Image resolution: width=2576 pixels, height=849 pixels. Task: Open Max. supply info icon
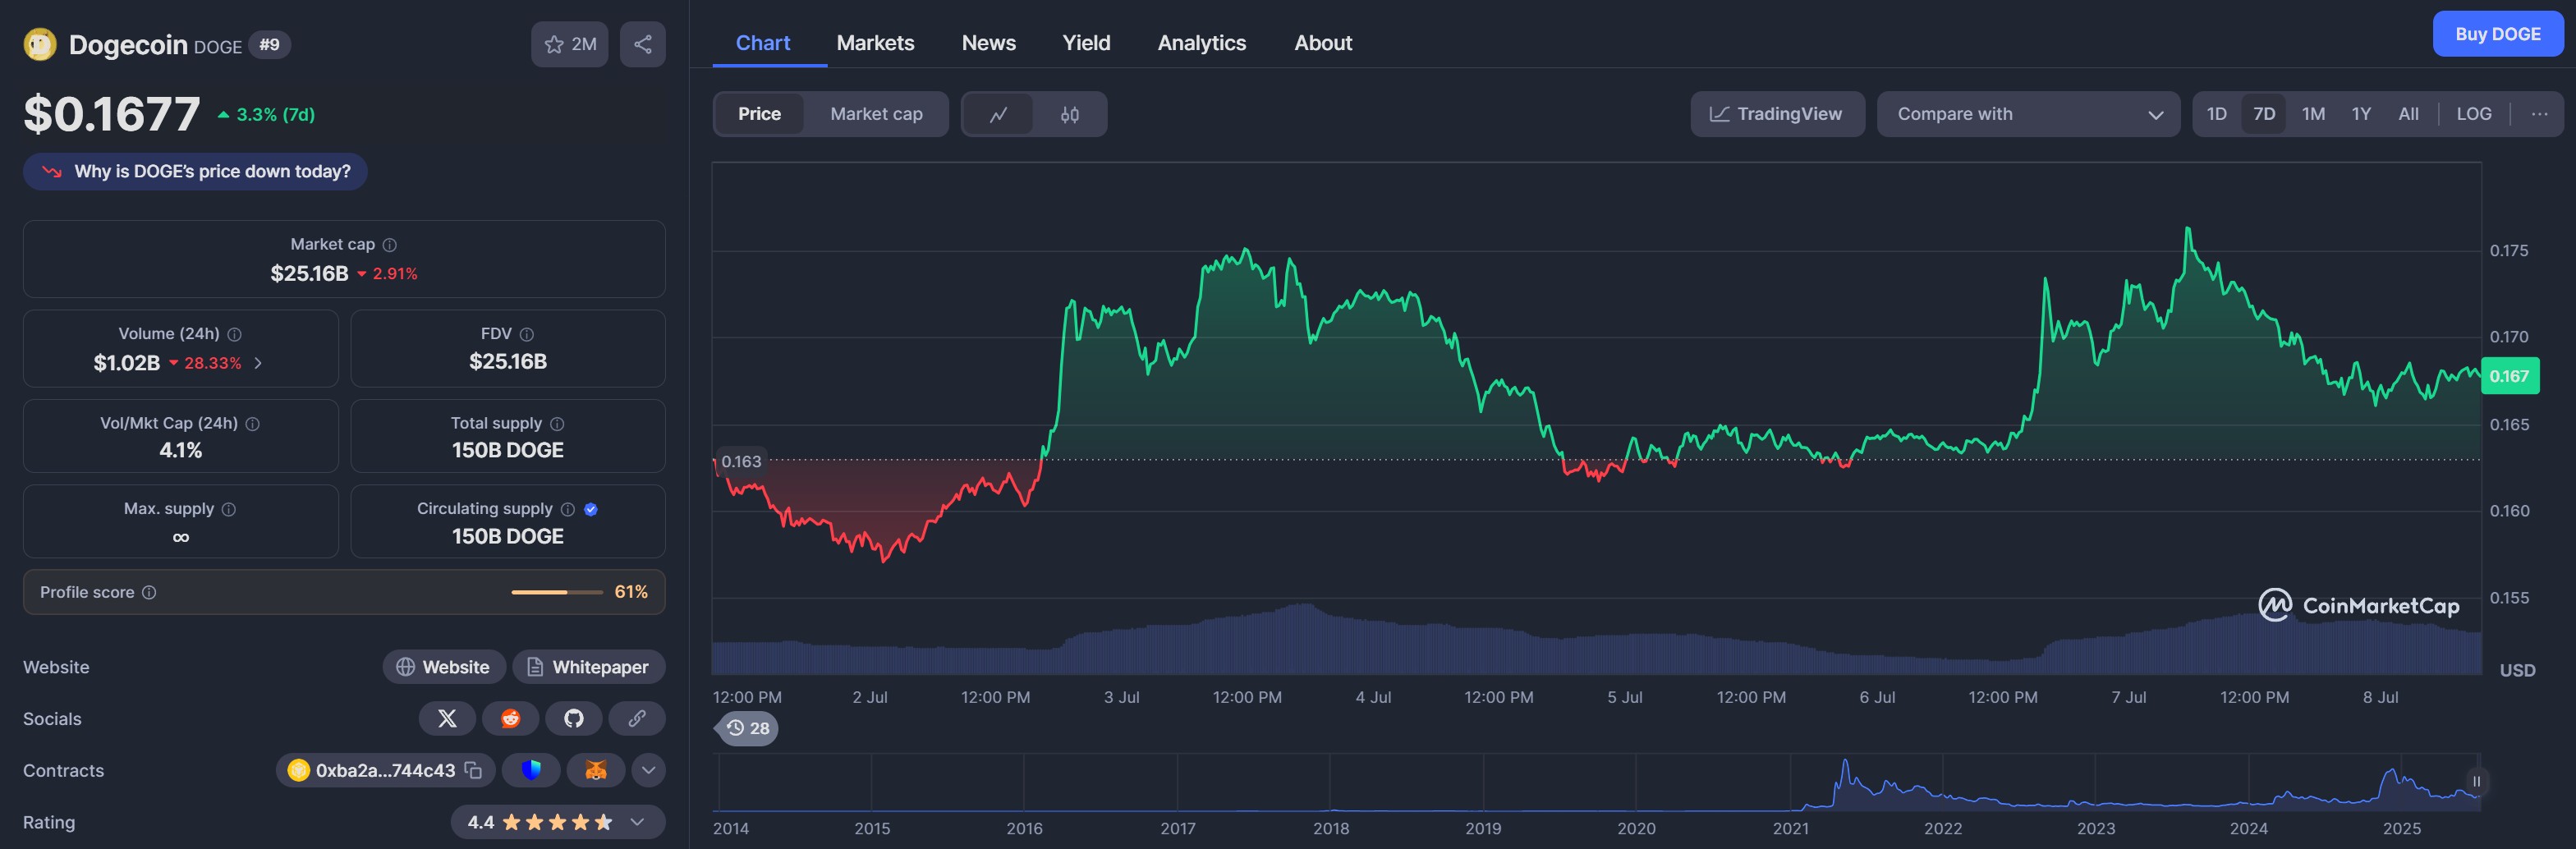[x=229, y=509]
